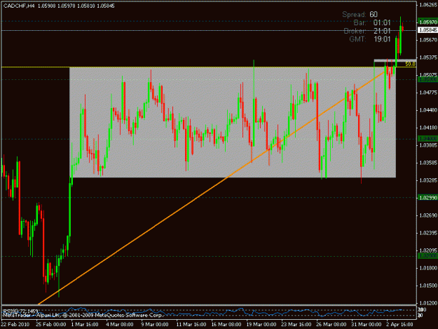Click the Spread 60 readout

click(x=360, y=14)
